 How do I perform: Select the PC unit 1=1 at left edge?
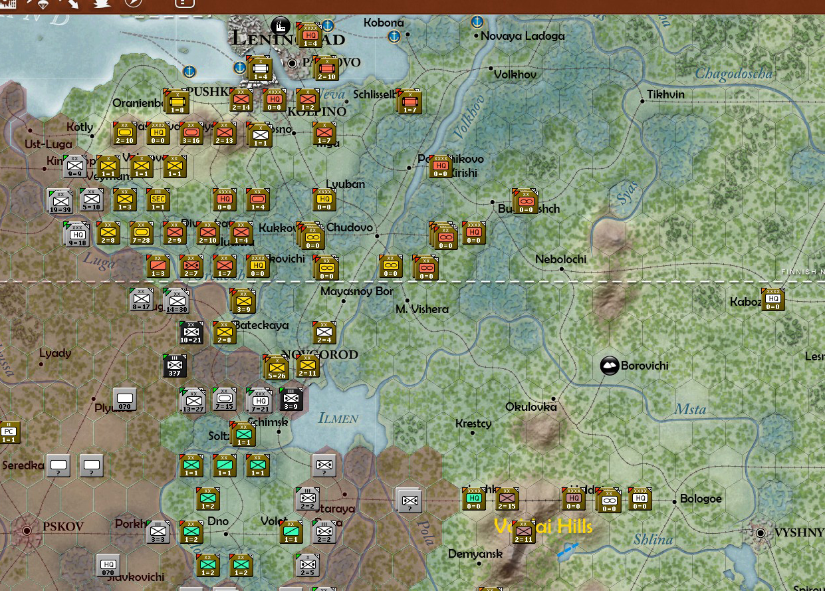pyautogui.click(x=9, y=432)
